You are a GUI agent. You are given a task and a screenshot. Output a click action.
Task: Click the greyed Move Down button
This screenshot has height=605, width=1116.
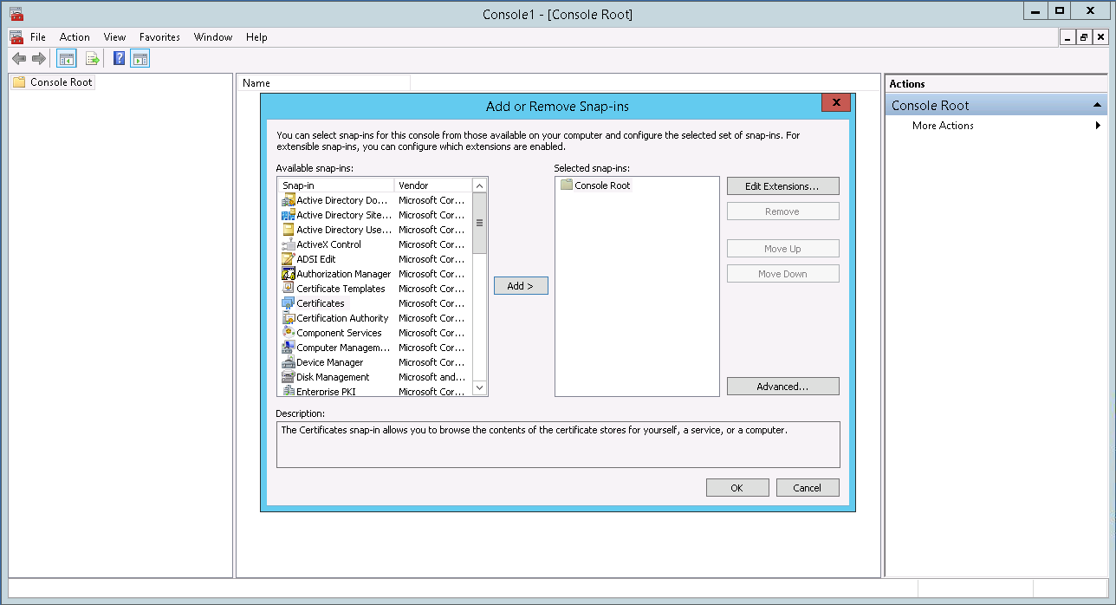[x=783, y=274]
